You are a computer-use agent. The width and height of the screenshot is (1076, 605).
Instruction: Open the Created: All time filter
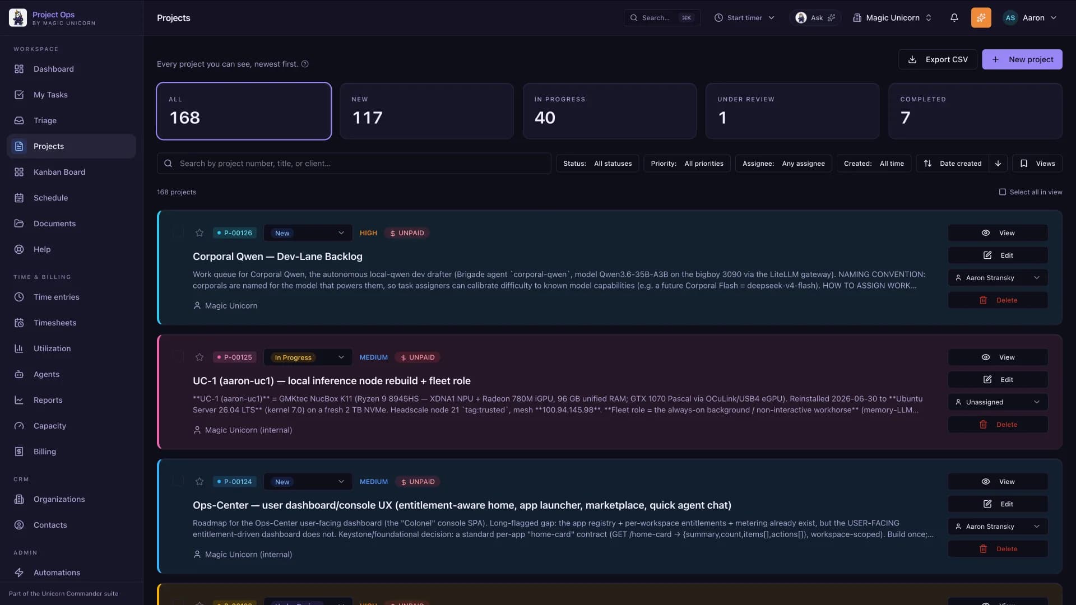tap(874, 164)
